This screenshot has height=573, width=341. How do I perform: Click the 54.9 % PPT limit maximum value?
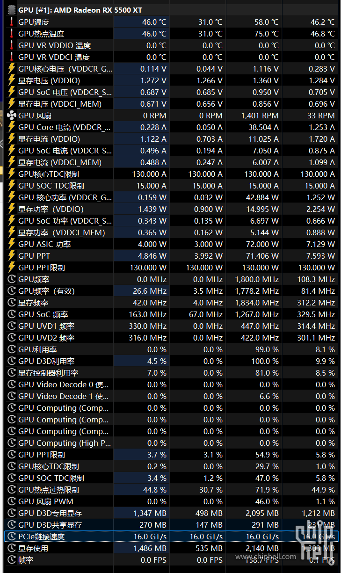268,455
